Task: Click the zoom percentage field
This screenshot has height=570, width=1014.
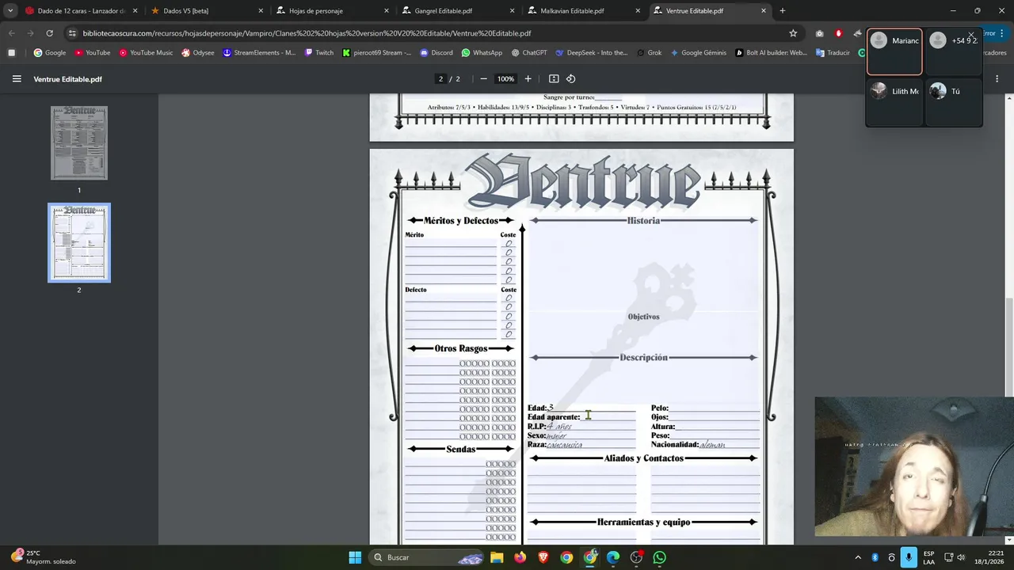Action: coord(505,79)
